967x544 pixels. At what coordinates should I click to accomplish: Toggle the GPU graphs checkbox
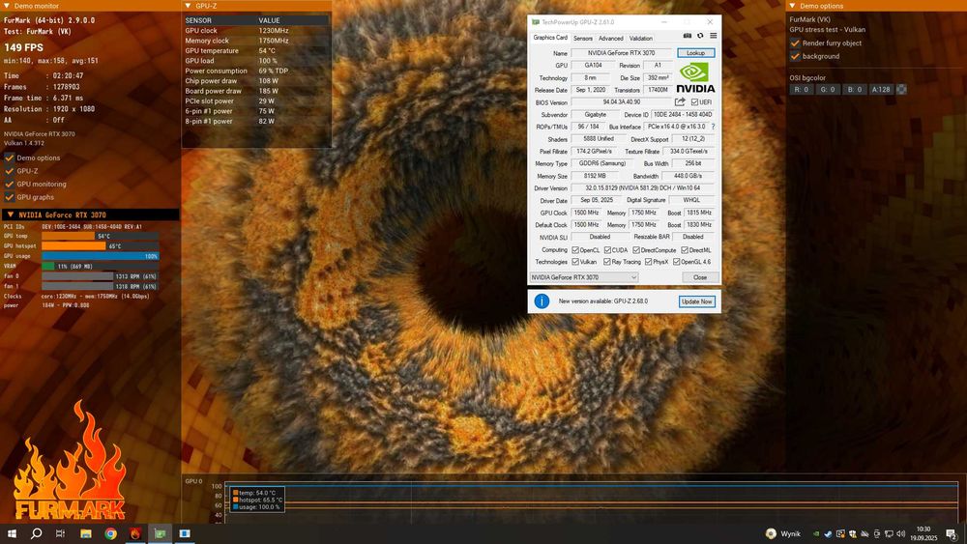[x=10, y=197]
